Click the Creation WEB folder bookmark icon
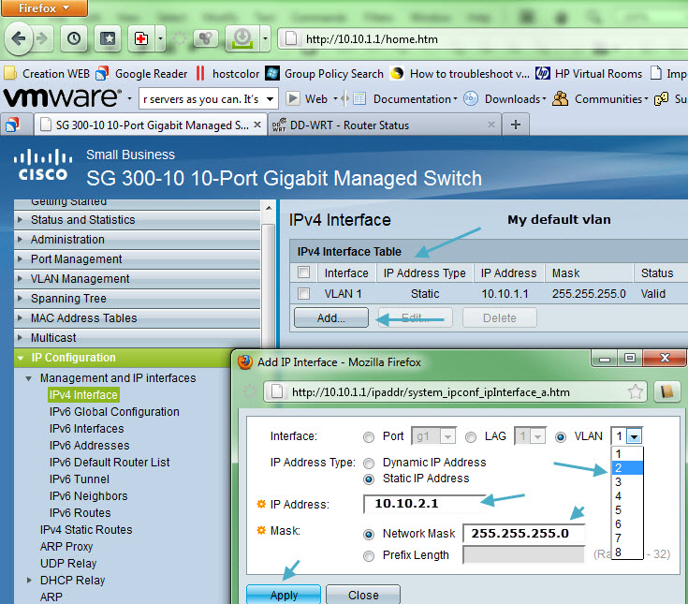 point(10,73)
